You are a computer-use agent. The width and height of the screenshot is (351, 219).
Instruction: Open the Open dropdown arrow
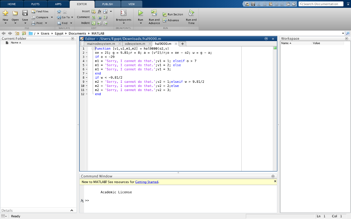point(15,23)
